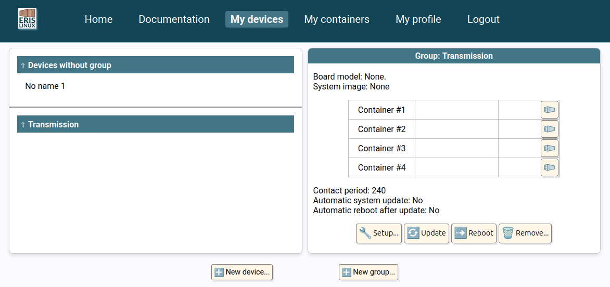Image resolution: width=610 pixels, height=287 pixels.
Task: Select the device named No name 1
Action: click(x=45, y=86)
